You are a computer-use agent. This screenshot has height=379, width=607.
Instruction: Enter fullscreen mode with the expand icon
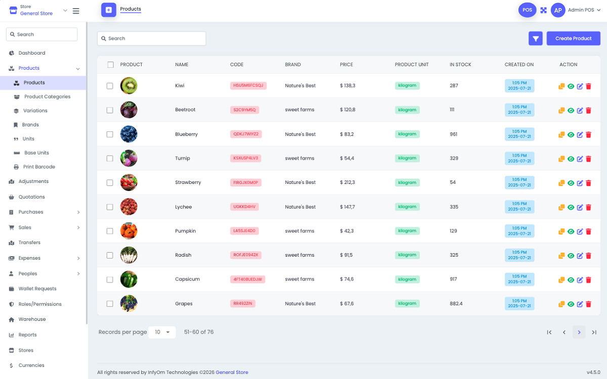(543, 10)
